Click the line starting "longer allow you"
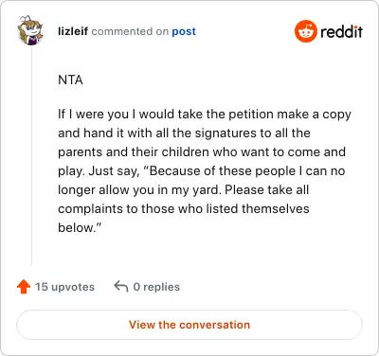Screen dimensions: 379x356 click(184, 189)
